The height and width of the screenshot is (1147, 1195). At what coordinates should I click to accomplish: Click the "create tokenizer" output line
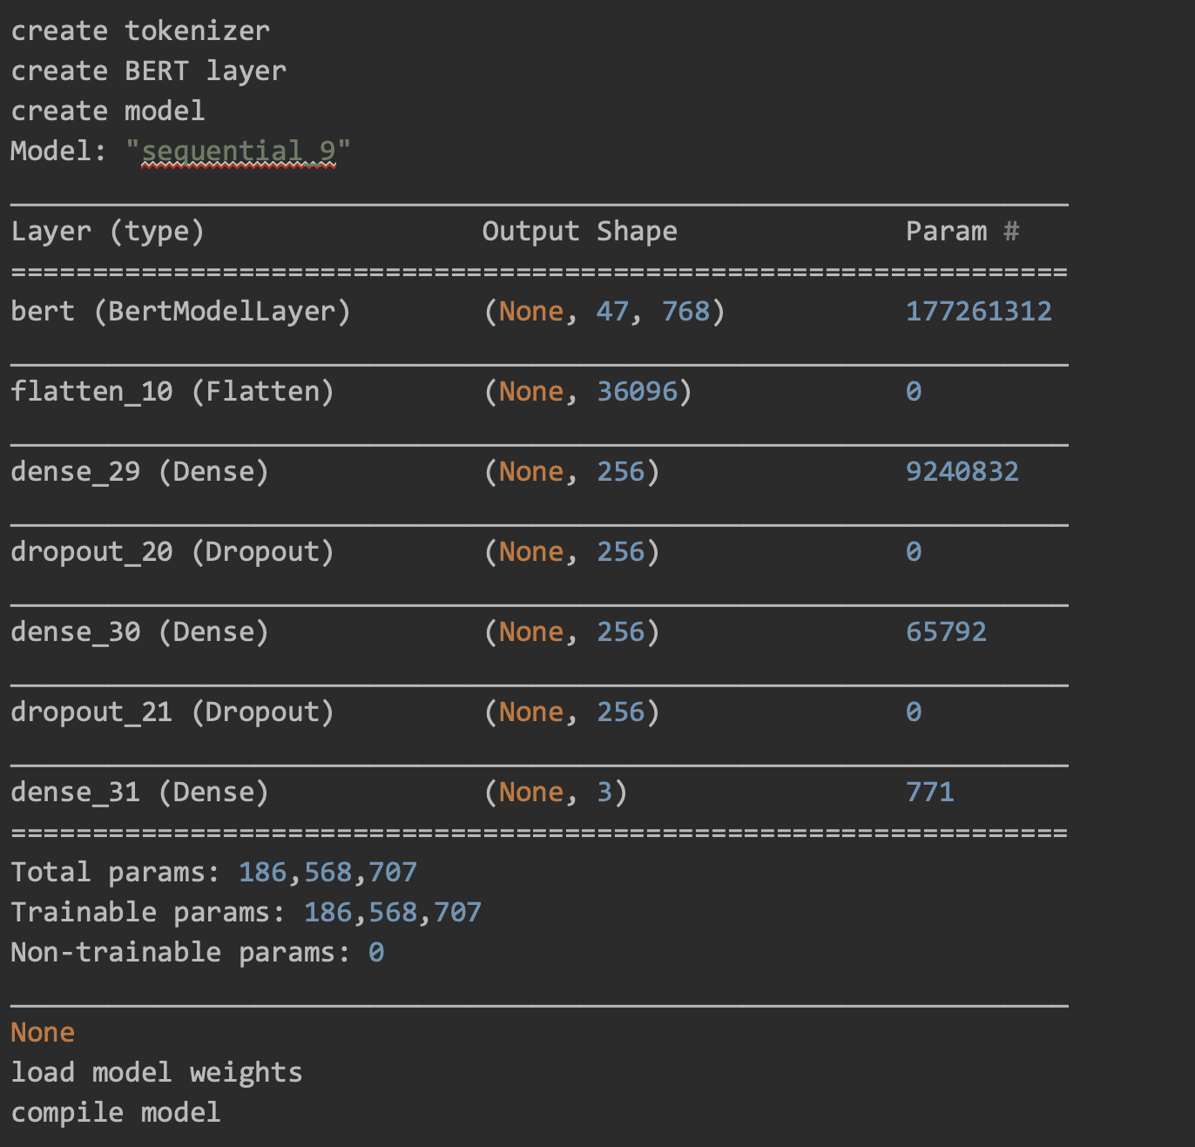click(140, 30)
